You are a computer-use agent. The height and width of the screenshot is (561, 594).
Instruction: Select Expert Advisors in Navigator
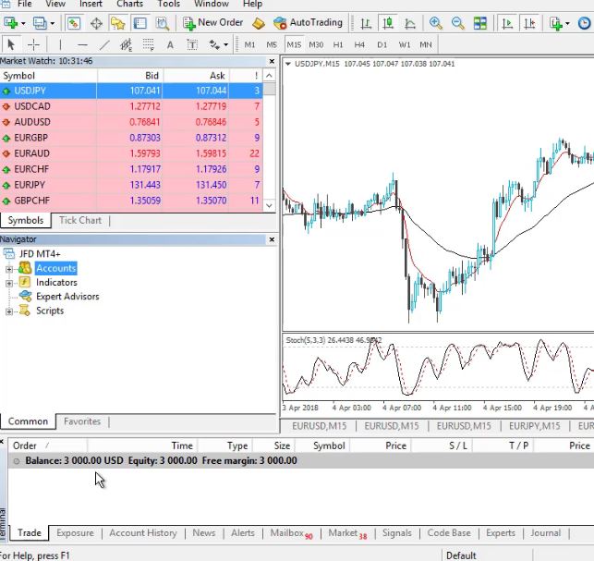click(67, 297)
